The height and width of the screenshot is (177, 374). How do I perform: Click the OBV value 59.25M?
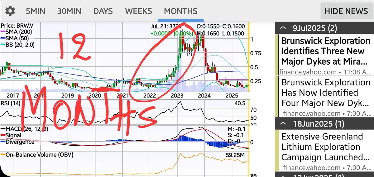[235, 155]
